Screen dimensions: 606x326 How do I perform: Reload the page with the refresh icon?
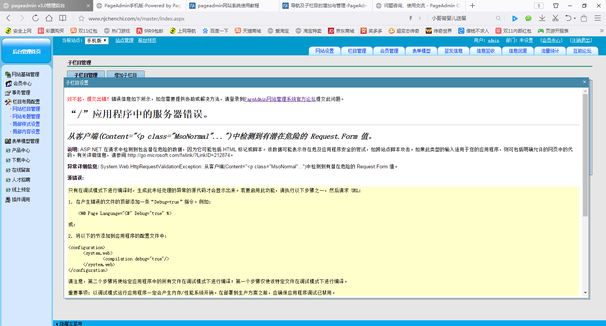(35, 18)
